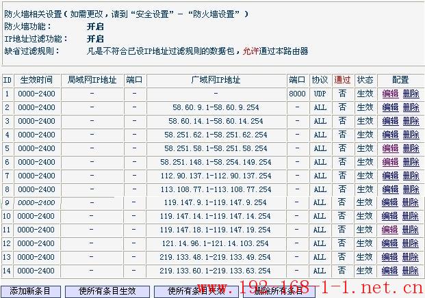This screenshot has height=298, width=425.
Task: Click the red 通过 column header
Action: 342,80
